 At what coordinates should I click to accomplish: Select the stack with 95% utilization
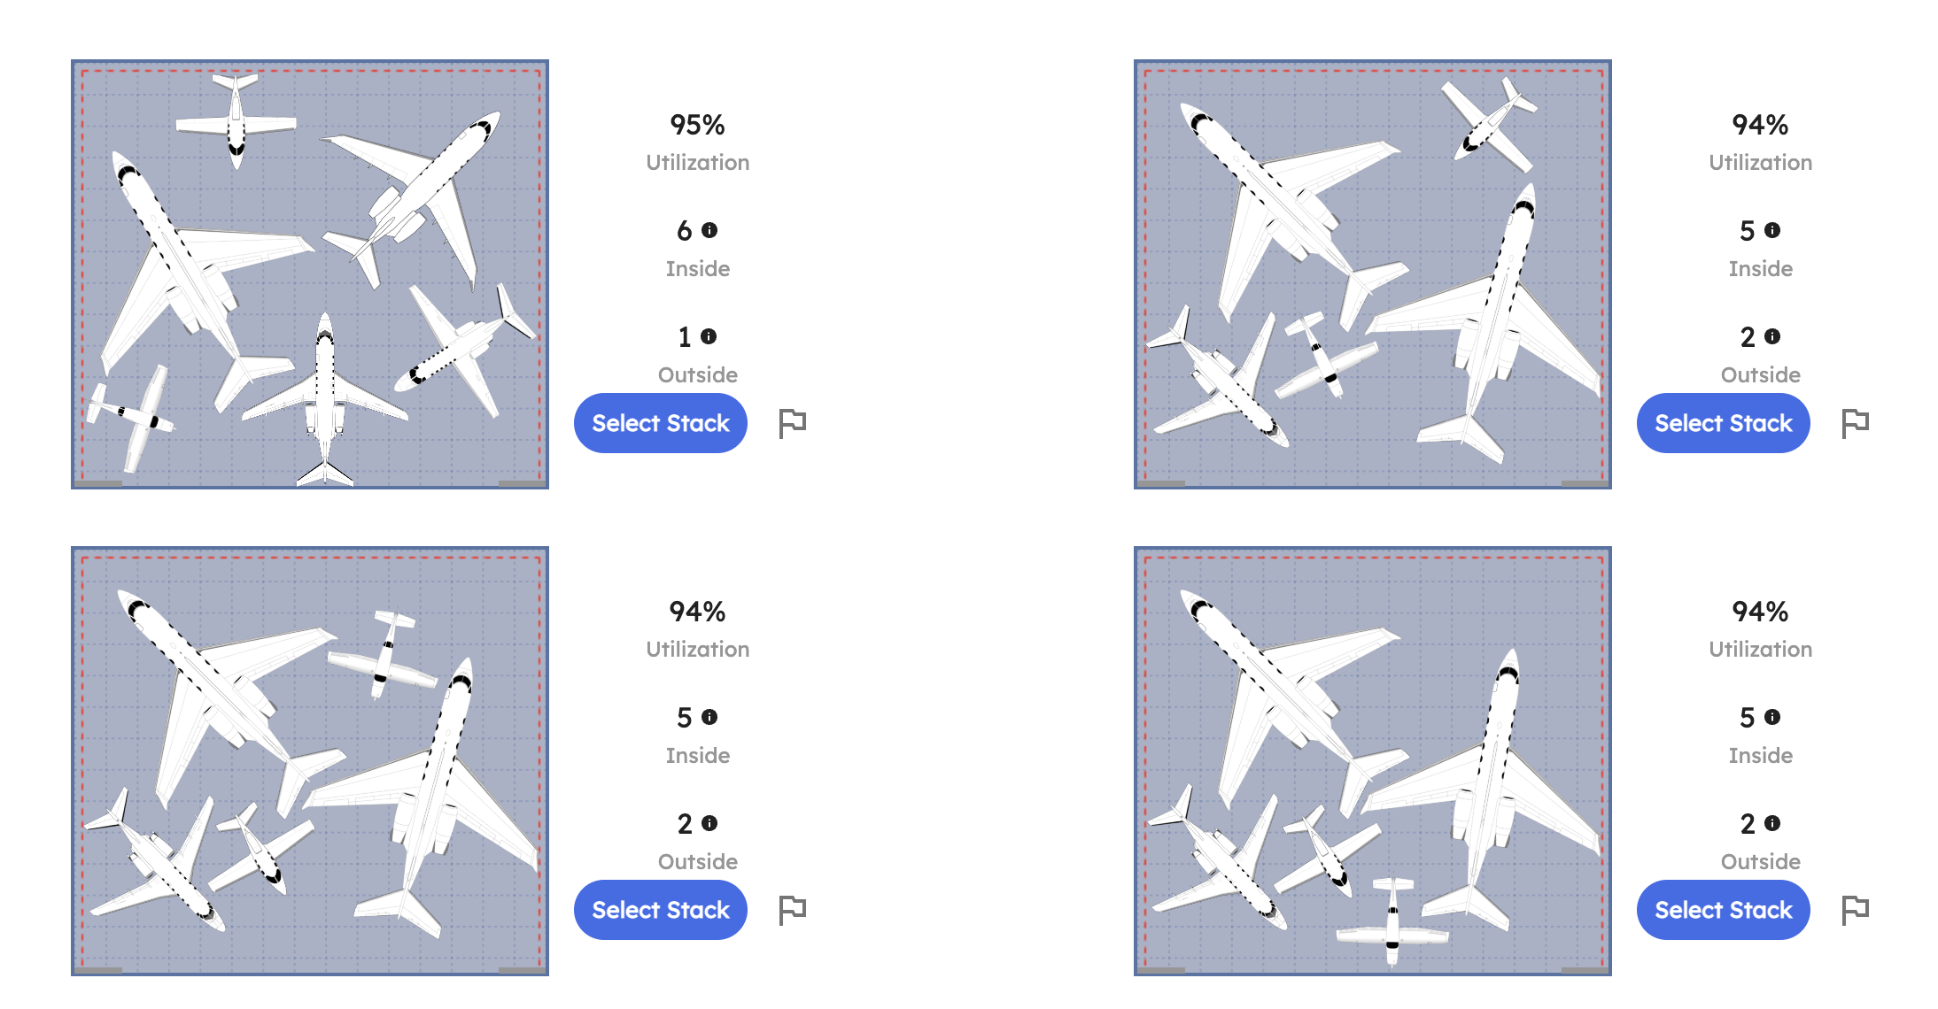point(661,423)
